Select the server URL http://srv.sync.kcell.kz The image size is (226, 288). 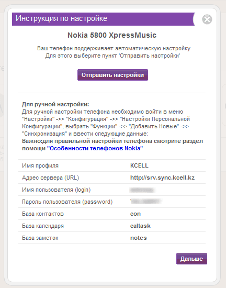tap(162, 178)
